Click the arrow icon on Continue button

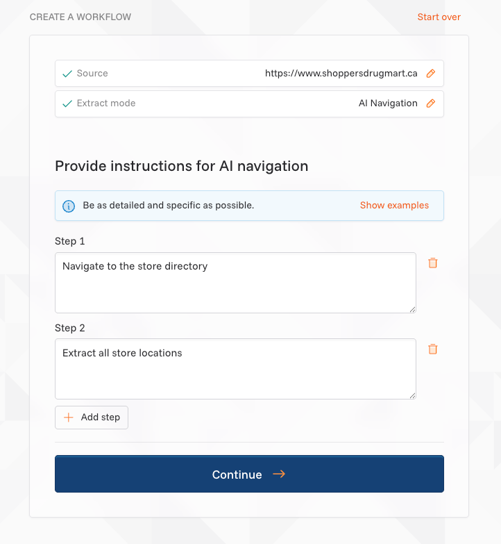click(x=279, y=475)
